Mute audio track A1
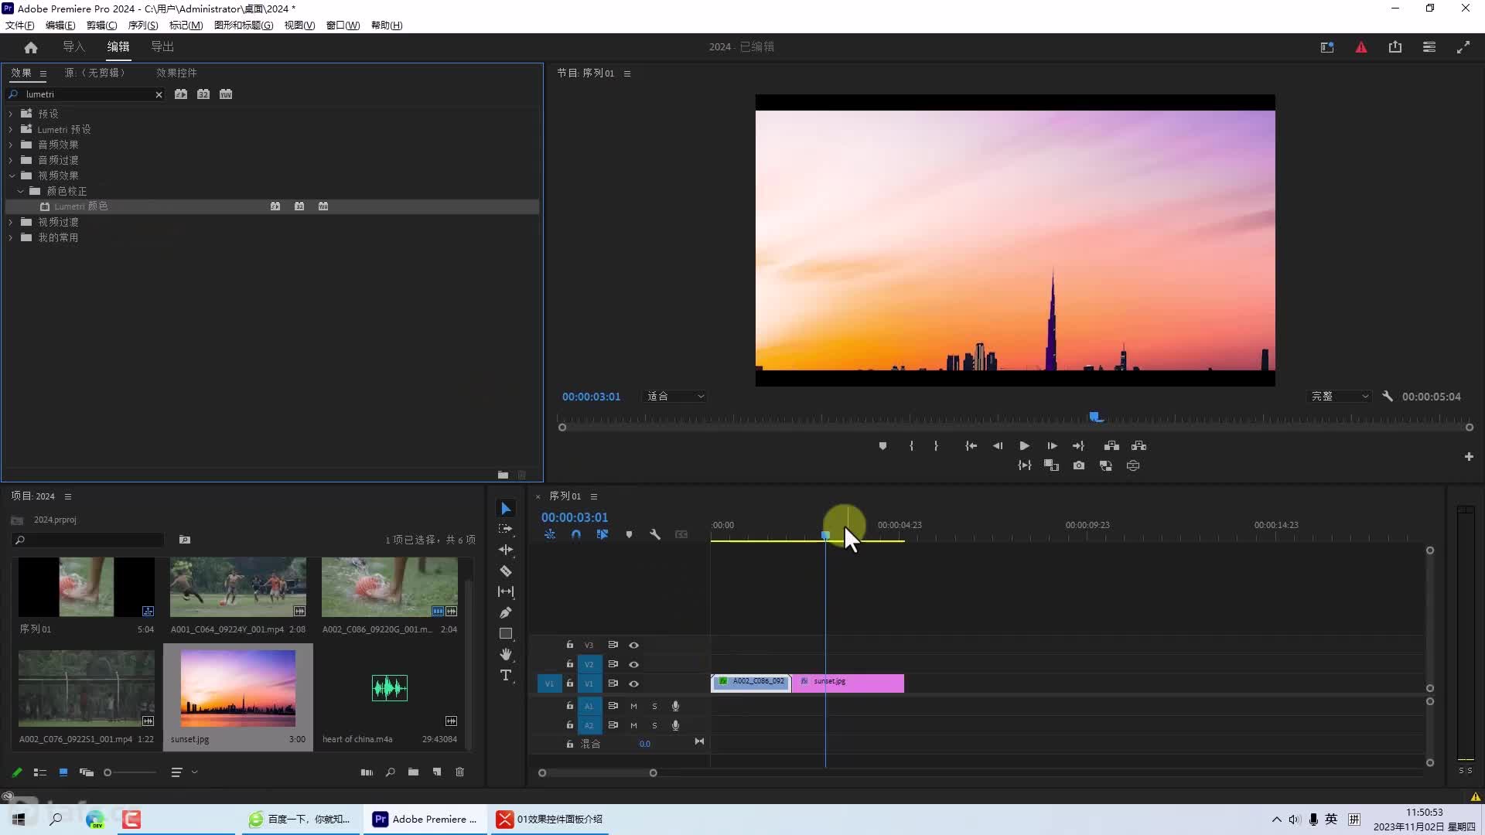The image size is (1485, 835). (x=633, y=706)
